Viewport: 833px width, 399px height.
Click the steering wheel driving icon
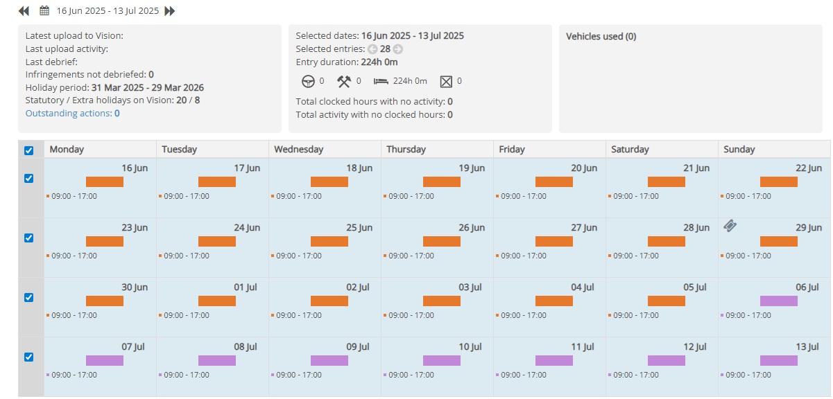308,81
